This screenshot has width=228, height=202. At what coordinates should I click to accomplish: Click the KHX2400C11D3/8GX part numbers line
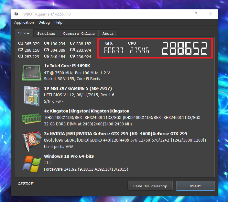click(x=123, y=118)
